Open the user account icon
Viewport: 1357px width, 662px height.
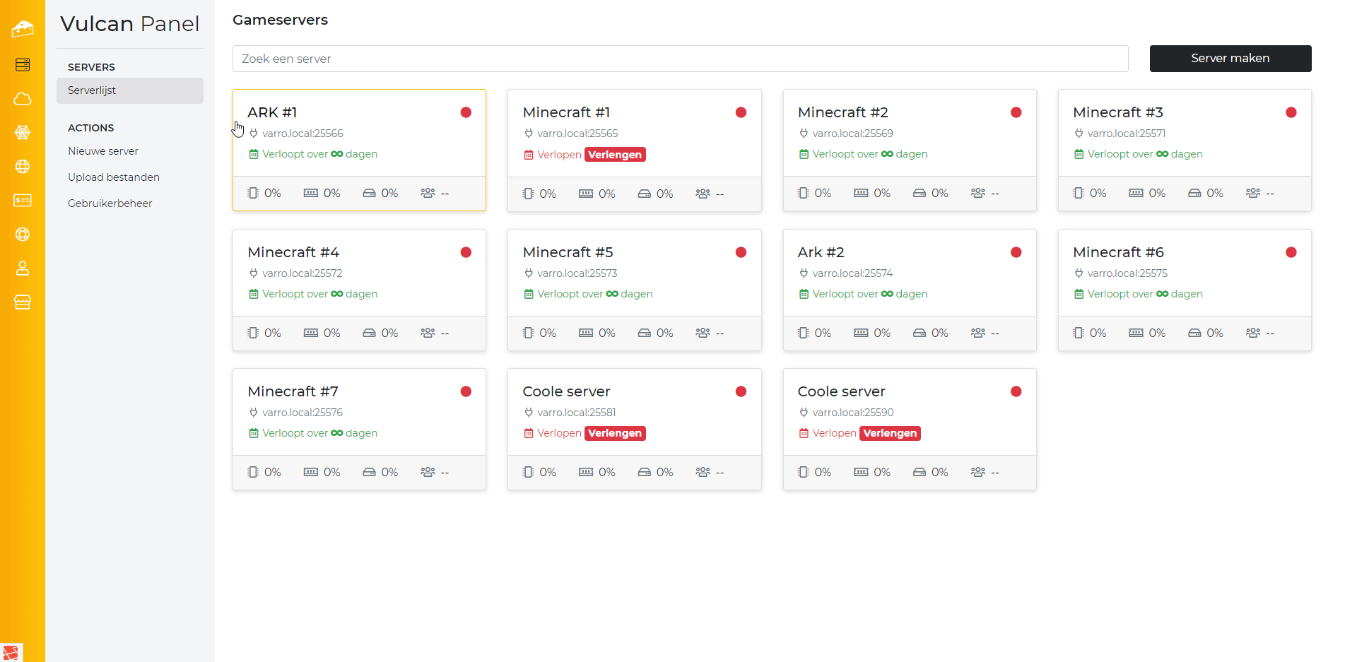click(x=23, y=268)
